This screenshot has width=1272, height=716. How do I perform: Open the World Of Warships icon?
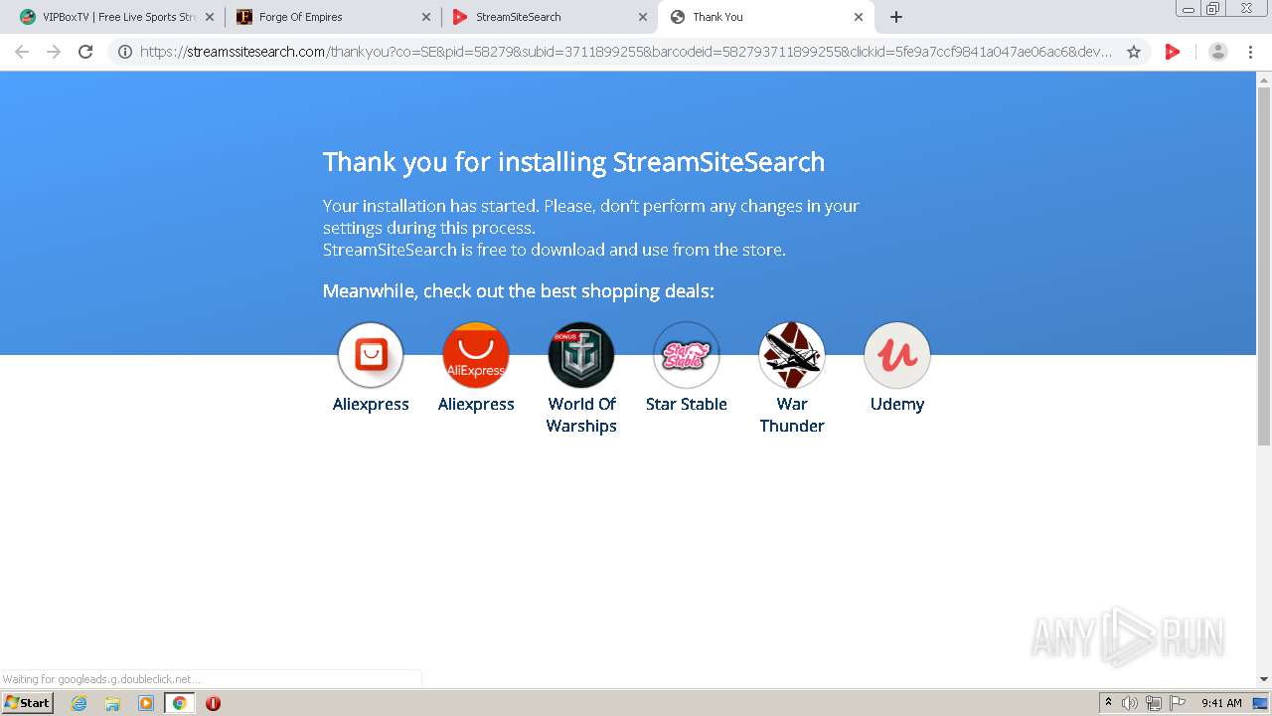[581, 355]
